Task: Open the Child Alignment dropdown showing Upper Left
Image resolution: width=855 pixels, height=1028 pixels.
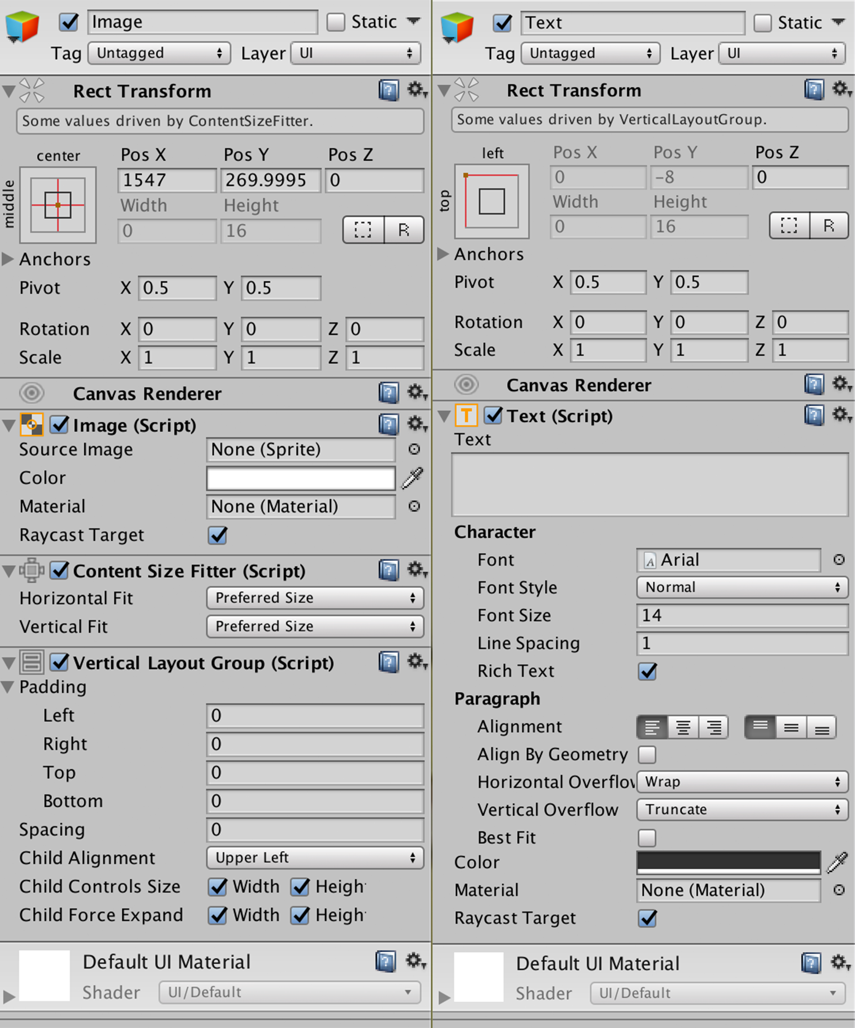Action: (315, 858)
